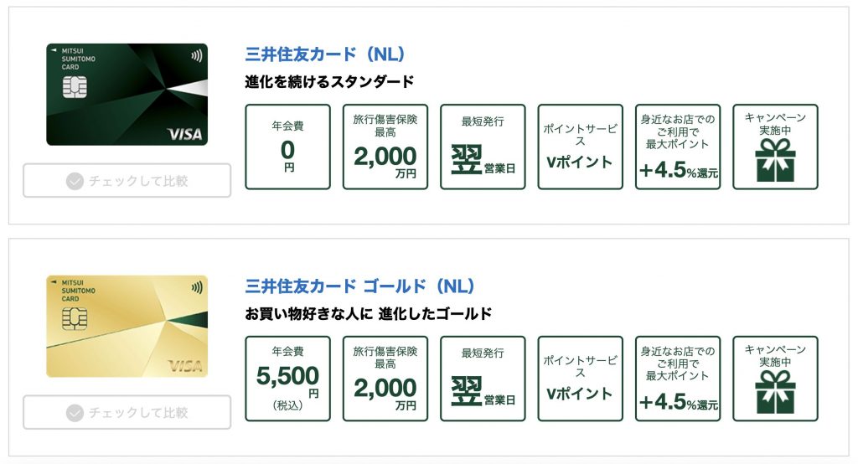Open the 三井住友カード (NL) title link

325,55
